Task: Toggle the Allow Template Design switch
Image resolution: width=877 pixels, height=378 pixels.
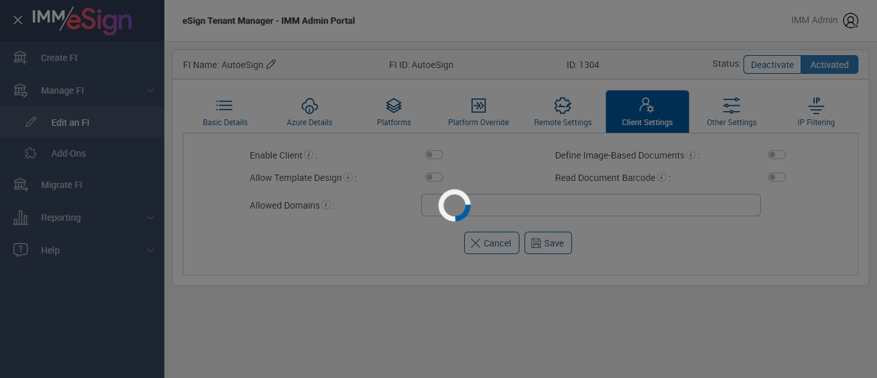Action: 434,177
